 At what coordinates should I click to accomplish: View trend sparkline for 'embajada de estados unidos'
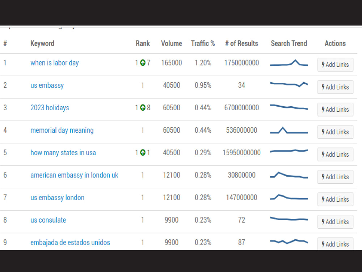click(x=289, y=242)
